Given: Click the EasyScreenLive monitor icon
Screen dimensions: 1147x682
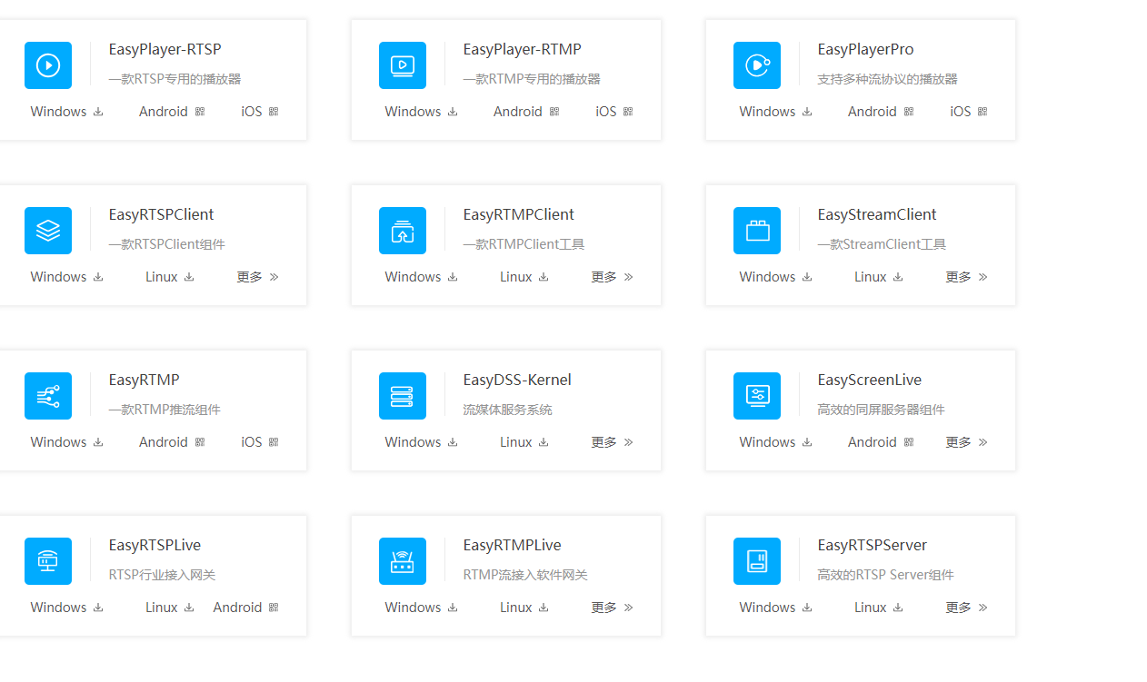Looking at the screenshot, I should point(757,396).
